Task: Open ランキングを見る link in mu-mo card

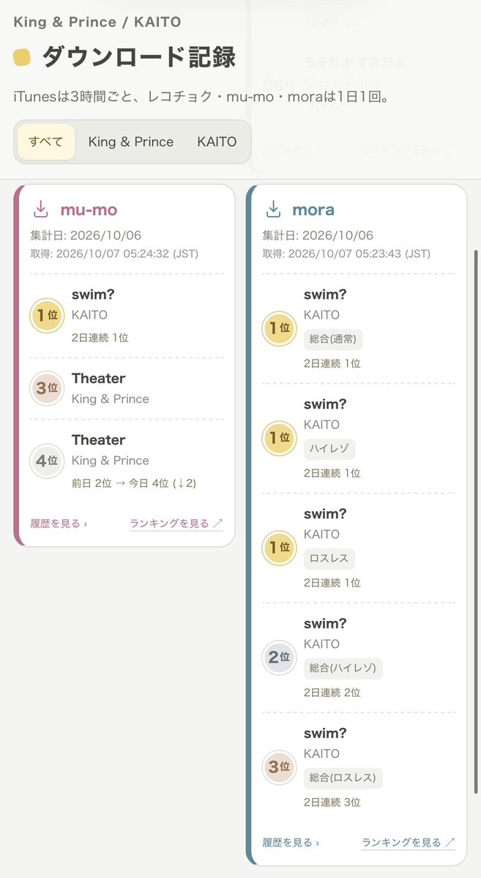Action: (x=176, y=524)
